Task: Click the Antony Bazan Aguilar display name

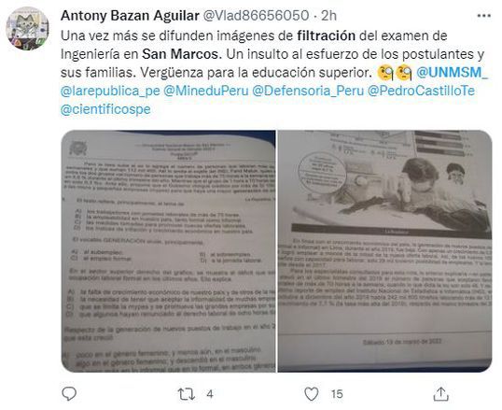Action: click(130, 15)
